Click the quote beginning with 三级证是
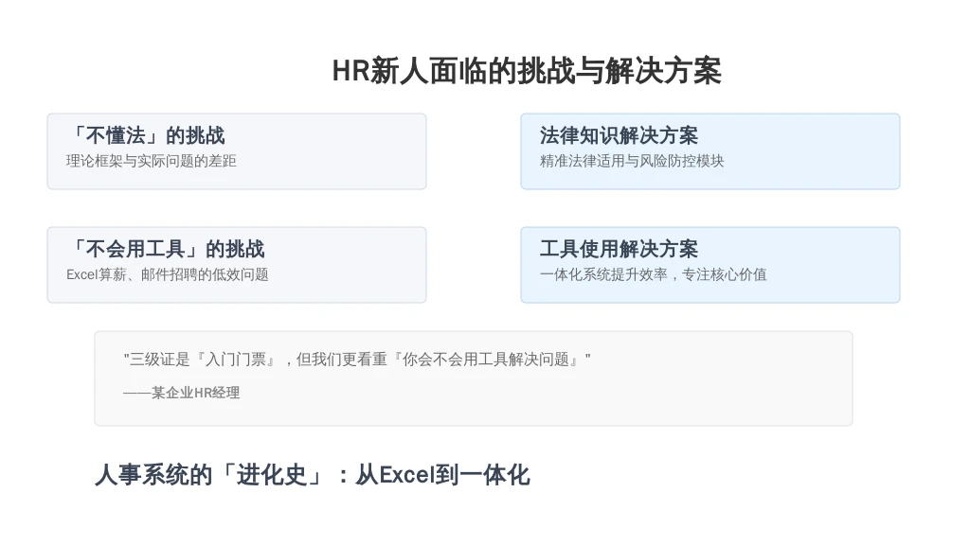Image resolution: width=970 pixels, height=545 pixels. [357, 360]
